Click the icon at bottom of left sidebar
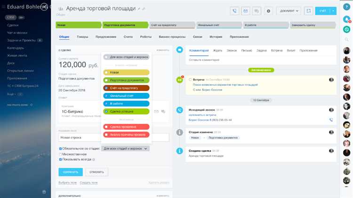The image size is (353, 198). (44, 192)
